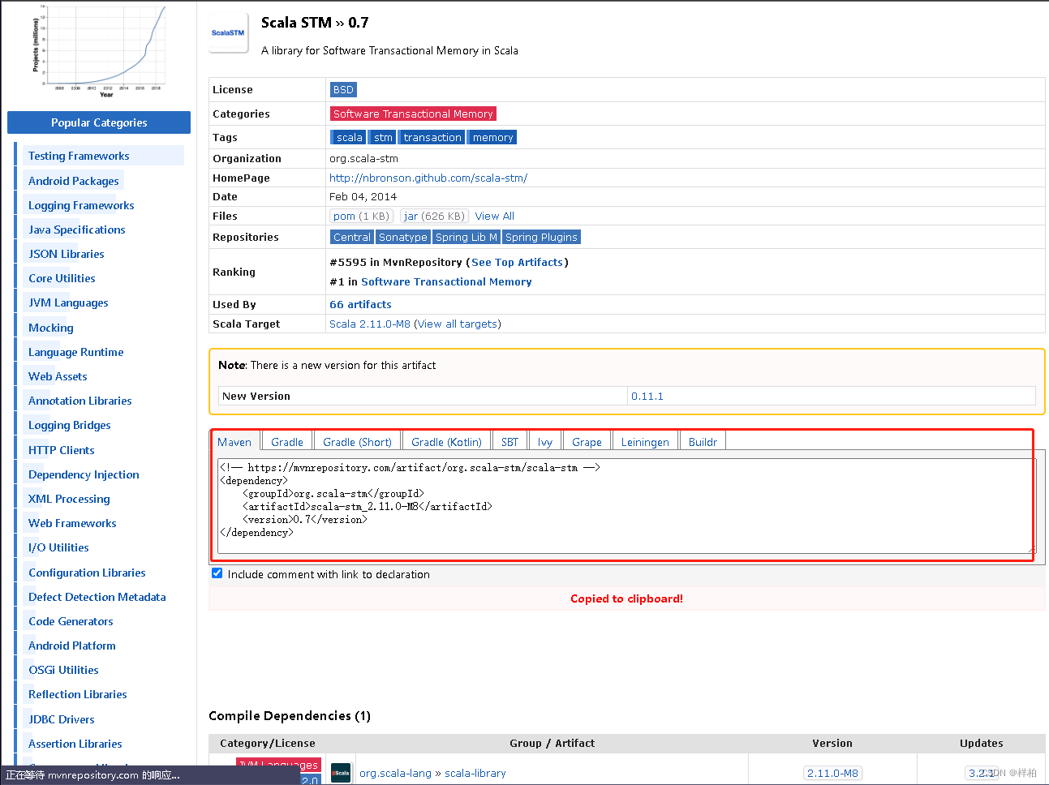Click the BSD license badge

(343, 90)
